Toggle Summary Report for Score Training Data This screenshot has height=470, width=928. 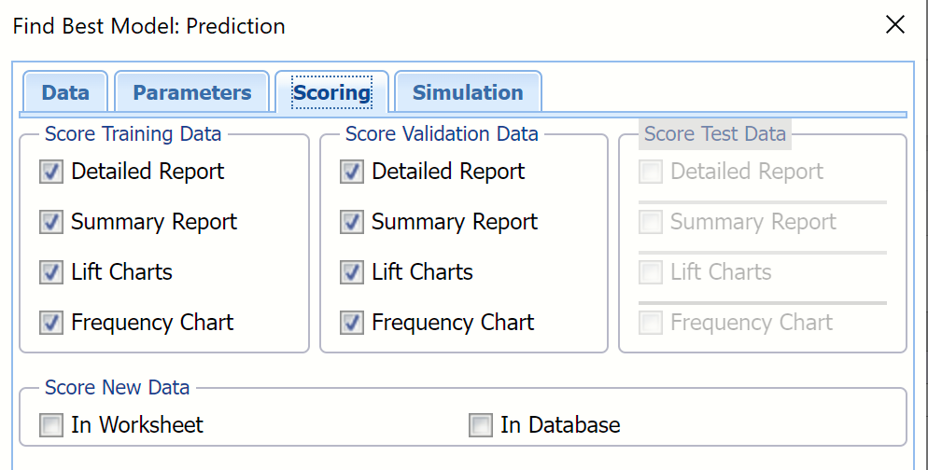(x=51, y=223)
